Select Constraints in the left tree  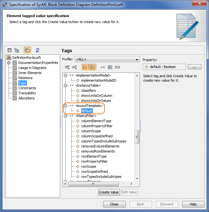click(27, 88)
